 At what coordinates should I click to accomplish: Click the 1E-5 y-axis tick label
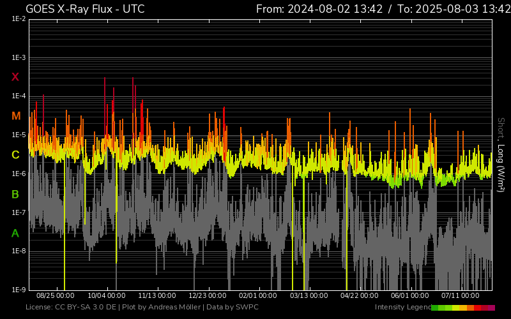click(19, 135)
